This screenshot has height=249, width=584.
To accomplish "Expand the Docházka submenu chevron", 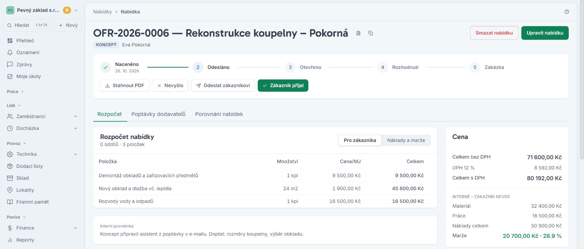I will 76,128.
